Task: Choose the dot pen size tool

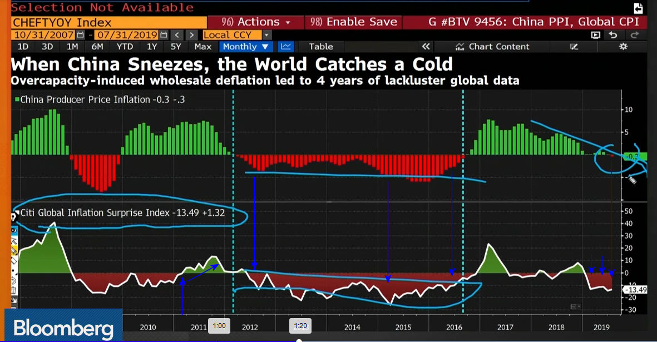Action: point(14,271)
